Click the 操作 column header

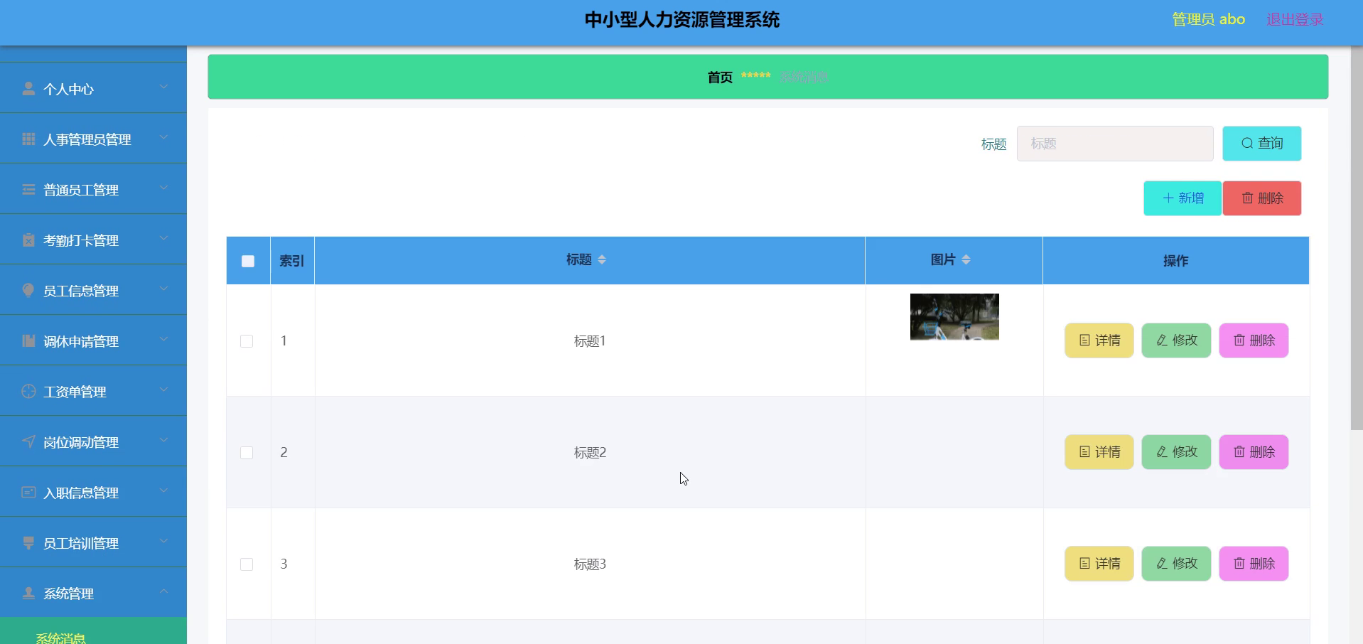[x=1175, y=261]
